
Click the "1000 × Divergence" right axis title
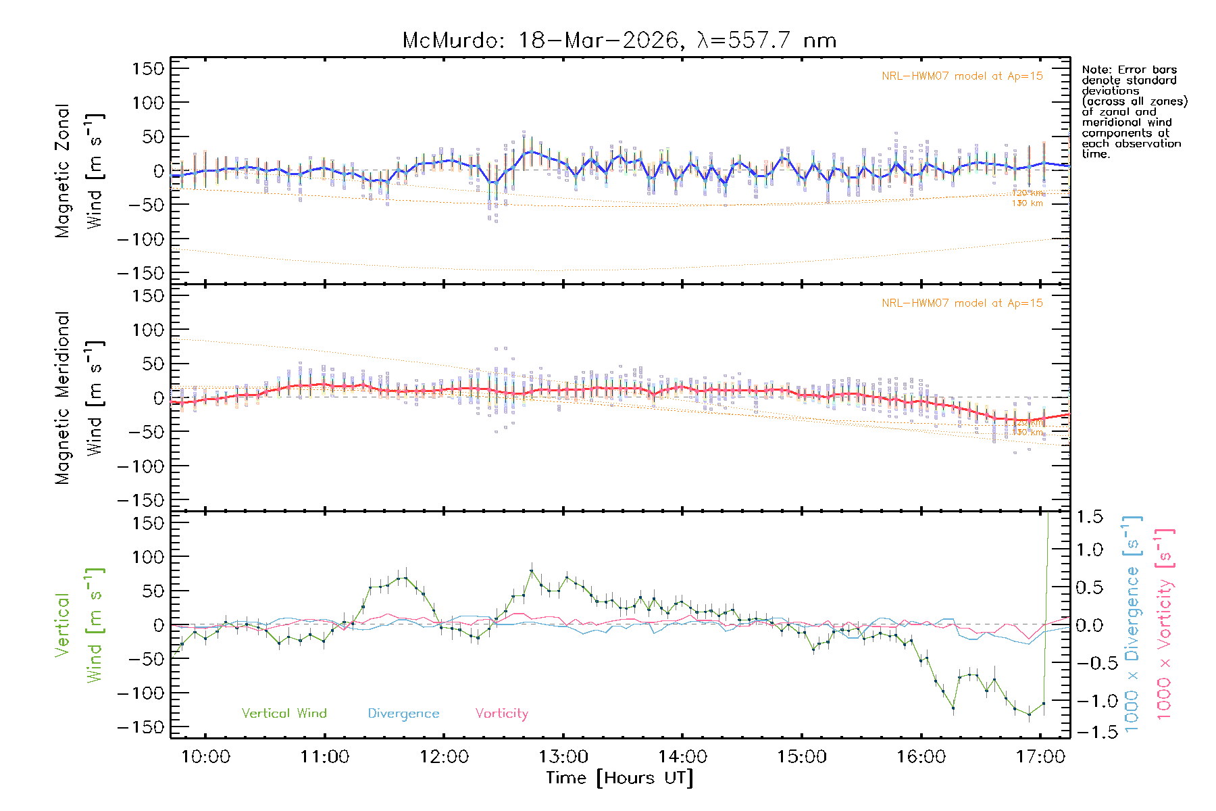click(1132, 624)
